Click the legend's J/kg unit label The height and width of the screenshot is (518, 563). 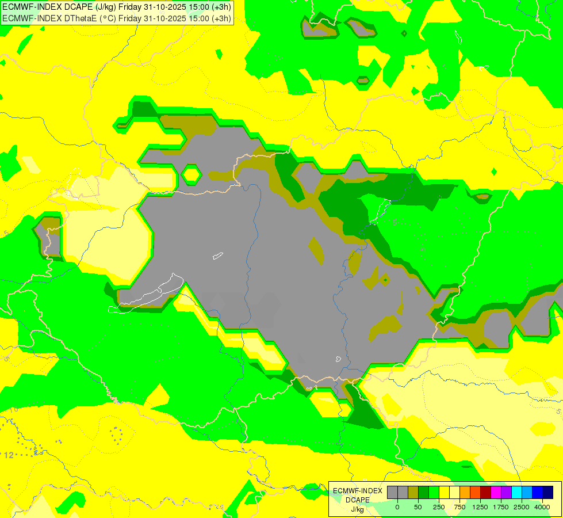pyautogui.click(x=357, y=509)
